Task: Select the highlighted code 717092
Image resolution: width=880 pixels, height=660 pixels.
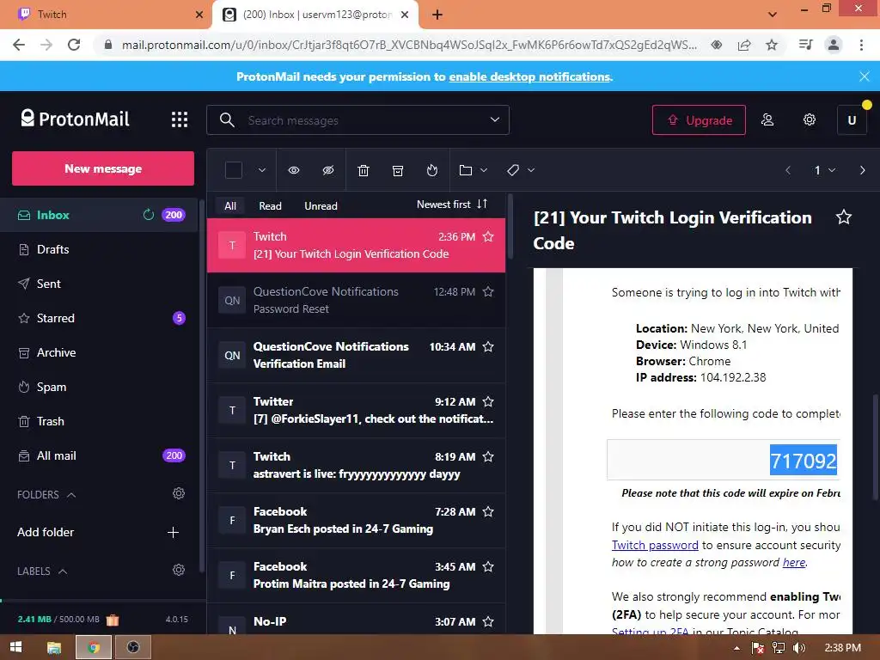Action: [804, 461]
